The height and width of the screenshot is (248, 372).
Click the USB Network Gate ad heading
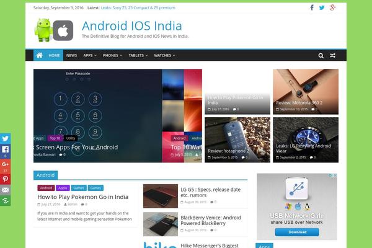click(297, 216)
